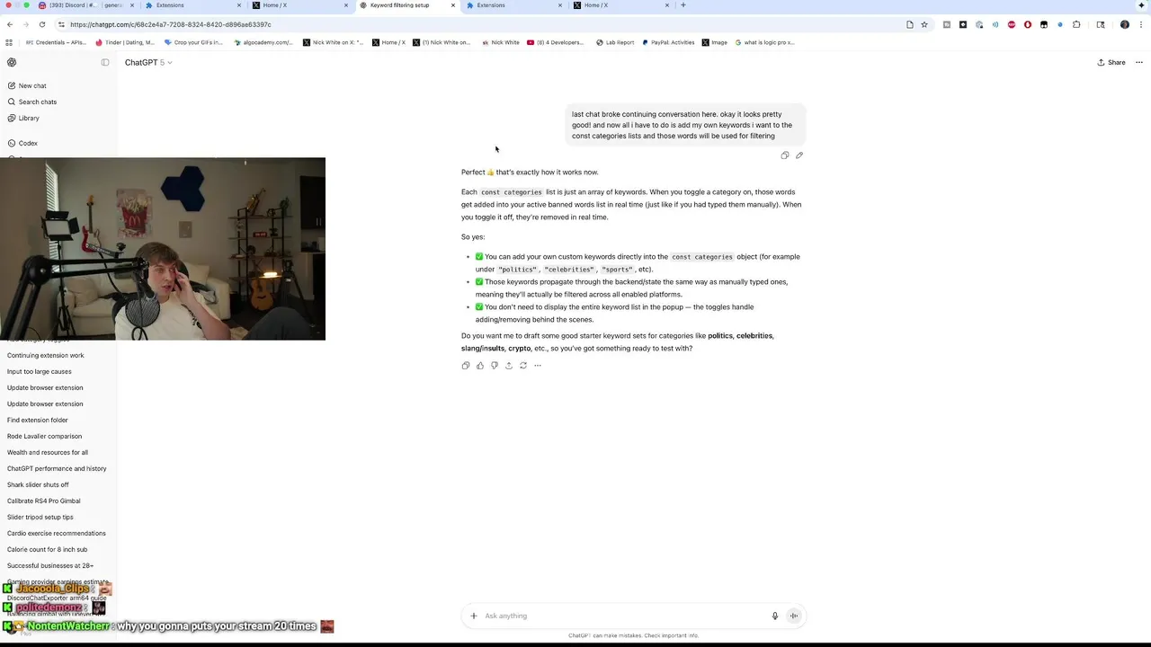Open chat Calorie count for 8 inch sub
Screen dimensions: 1151x647
click(x=48, y=549)
